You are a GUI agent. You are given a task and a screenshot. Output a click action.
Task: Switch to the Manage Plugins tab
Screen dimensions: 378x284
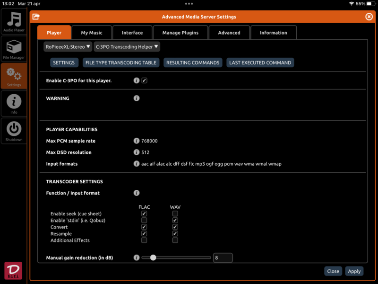(x=180, y=33)
